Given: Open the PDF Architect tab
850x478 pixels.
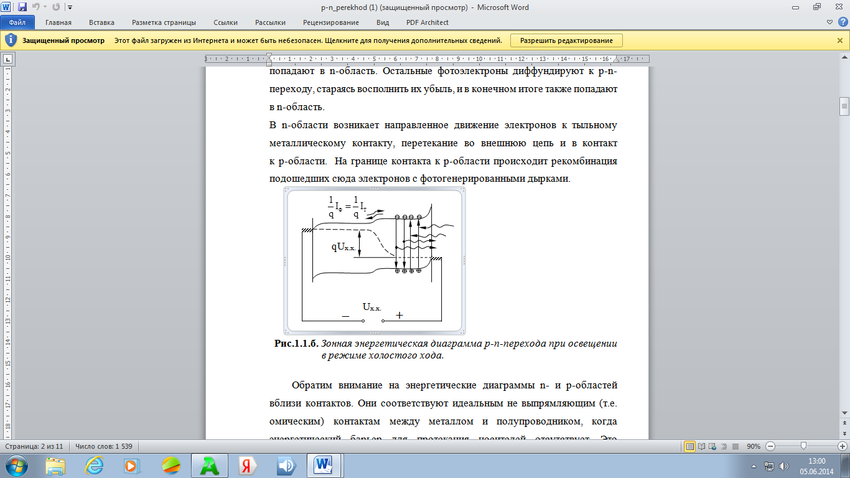Looking at the screenshot, I should [x=427, y=22].
